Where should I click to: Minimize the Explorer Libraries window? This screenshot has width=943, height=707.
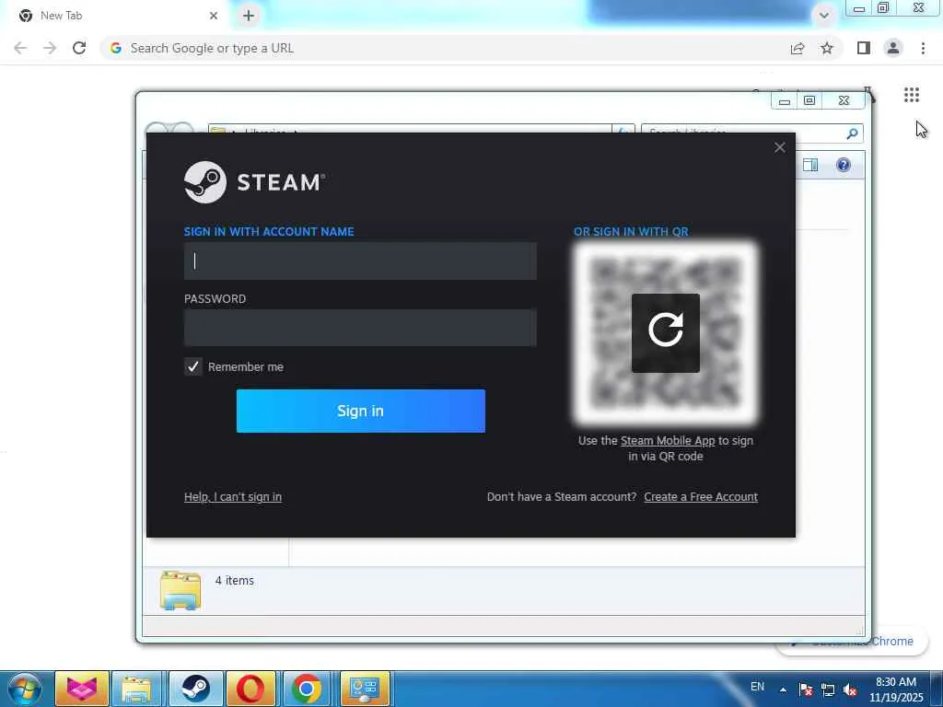785,101
